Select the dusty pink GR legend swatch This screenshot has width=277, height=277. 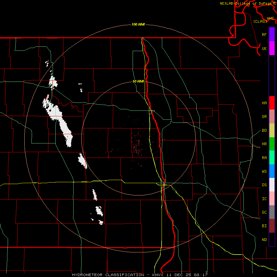[x=272, y=116]
